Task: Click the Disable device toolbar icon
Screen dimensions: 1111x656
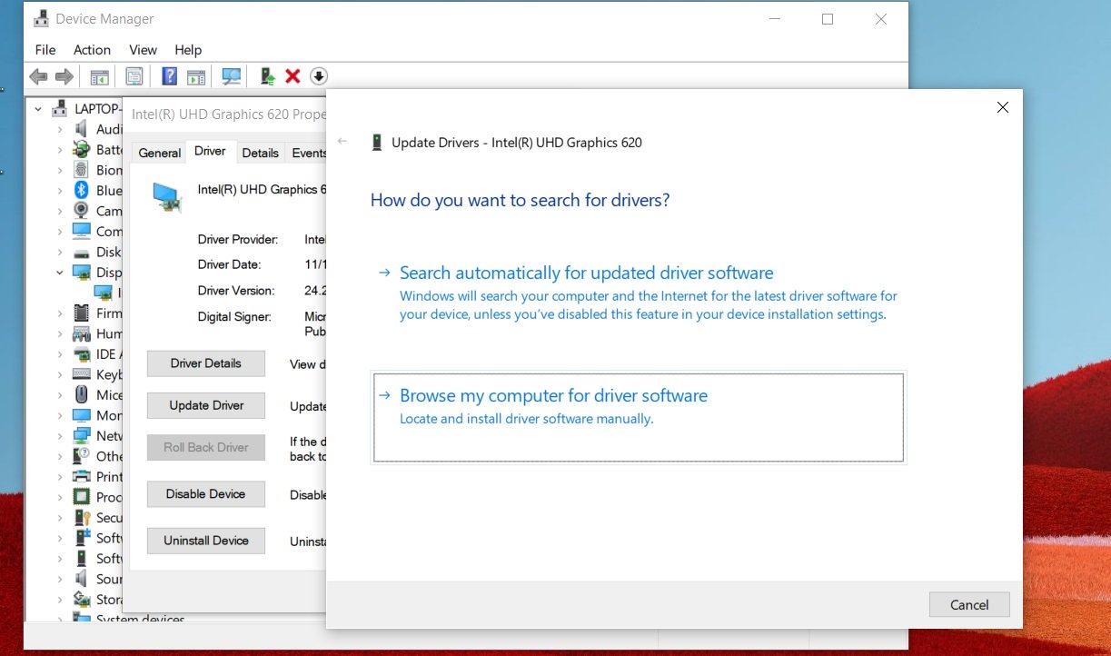Action: (x=319, y=76)
